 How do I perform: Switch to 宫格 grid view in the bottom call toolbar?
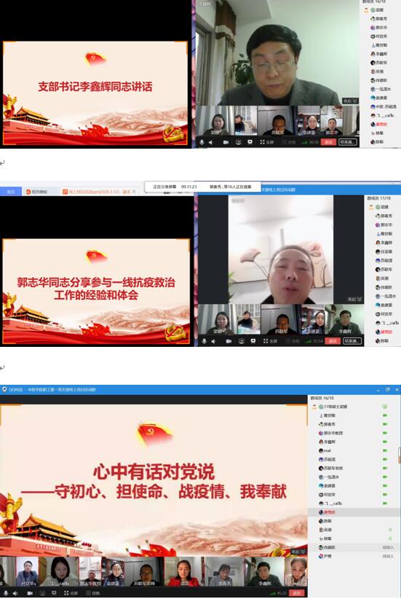92,593
